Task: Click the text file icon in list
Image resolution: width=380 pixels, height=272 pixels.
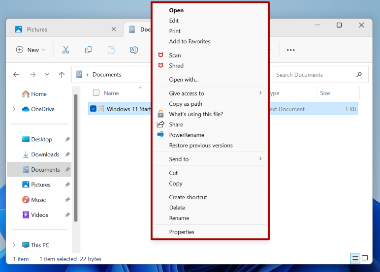Action: 101,109
